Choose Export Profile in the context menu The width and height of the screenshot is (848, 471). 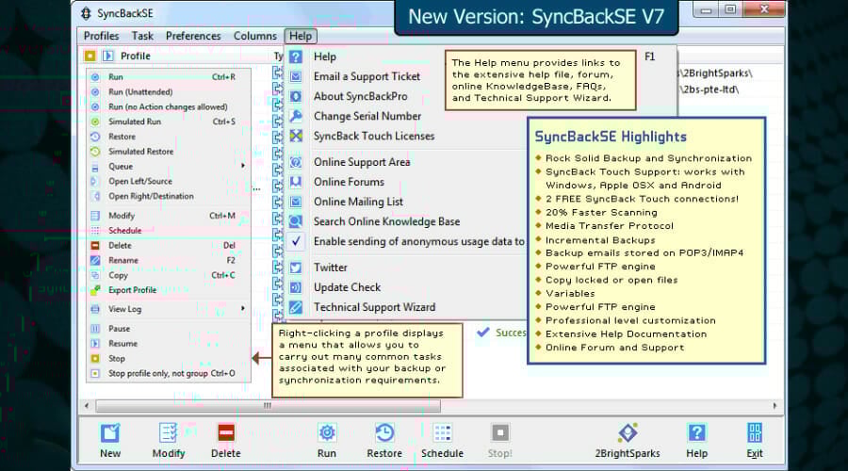coord(132,290)
